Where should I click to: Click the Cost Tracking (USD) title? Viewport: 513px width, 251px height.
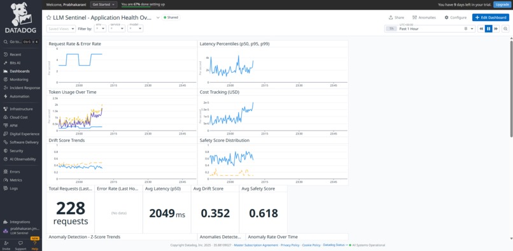[220, 92]
